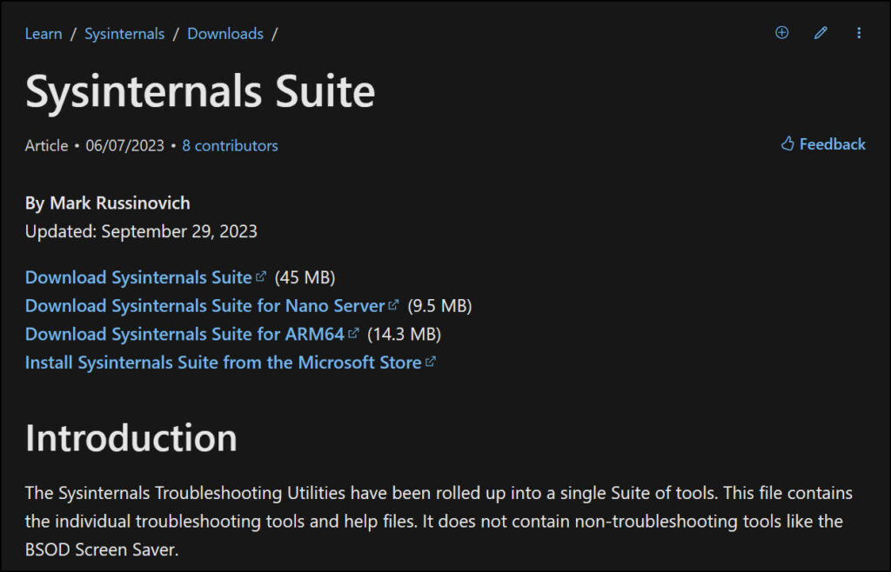Screen dimensions: 891x572
Task: Open the Sysinternals breadcrumb link
Action: (x=124, y=34)
